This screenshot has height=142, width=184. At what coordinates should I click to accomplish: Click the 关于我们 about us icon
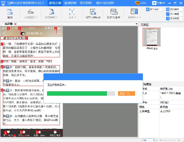[148, 9]
